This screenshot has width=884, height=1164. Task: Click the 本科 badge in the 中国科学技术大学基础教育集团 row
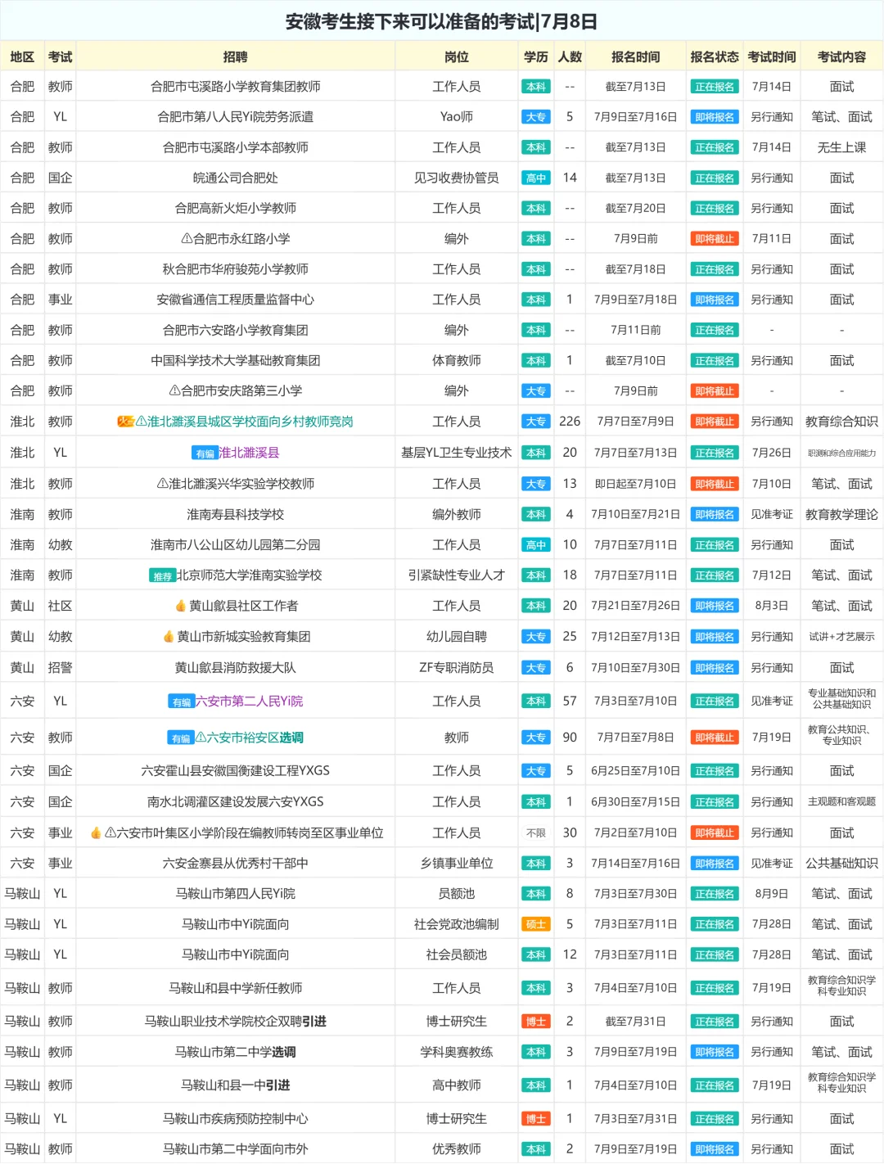[536, 361]
